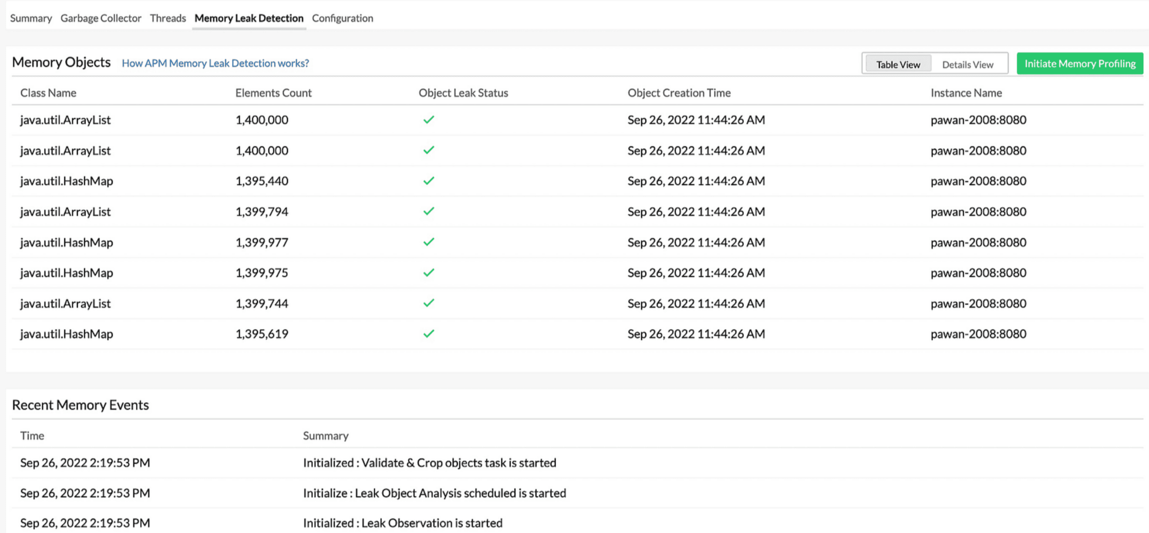Click leak status checkmark in first ArrayList row
This screenshot has width=1149, height=533.
tap(428, 120)
